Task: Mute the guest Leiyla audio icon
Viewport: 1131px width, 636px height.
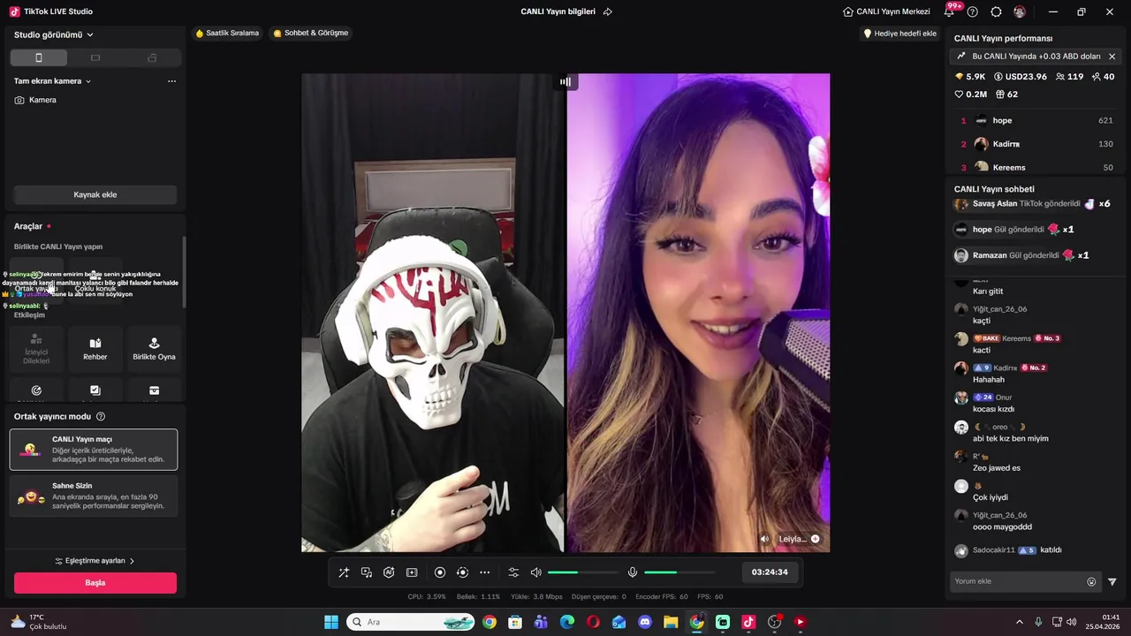Action: pos(765,539)
